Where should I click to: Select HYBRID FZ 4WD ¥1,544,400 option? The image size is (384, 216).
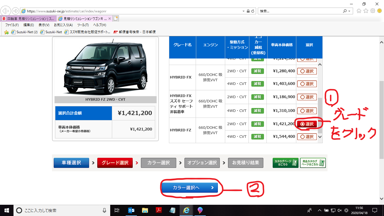[x=307, y=137]
